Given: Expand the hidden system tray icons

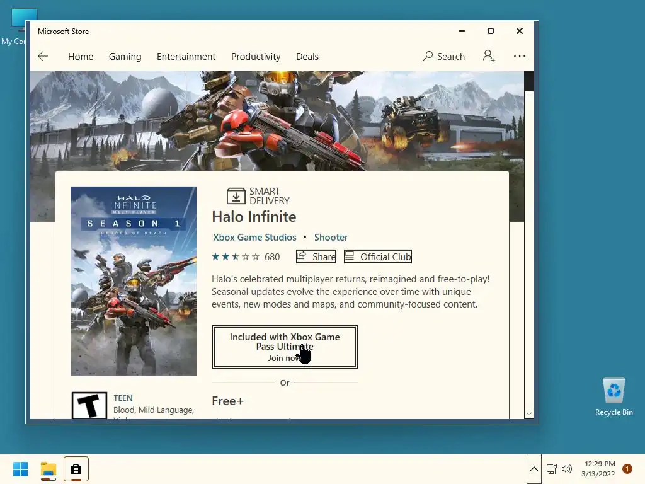Looking at the screenshot, I should point(534,469).
